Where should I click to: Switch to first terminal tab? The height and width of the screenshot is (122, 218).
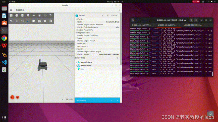point(141,25)
